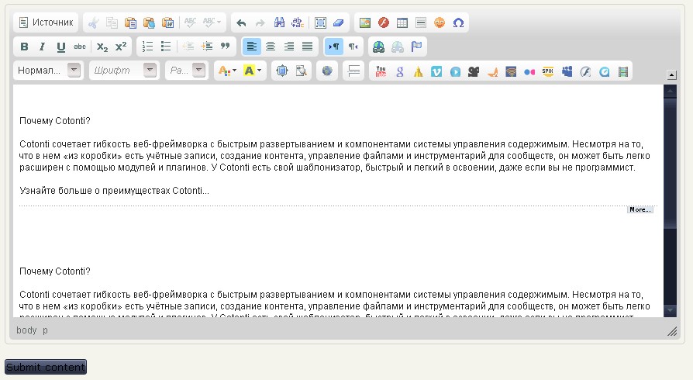Click the blue play button media icon
This screenshot has width=693, height=380.
click(455, 71)
